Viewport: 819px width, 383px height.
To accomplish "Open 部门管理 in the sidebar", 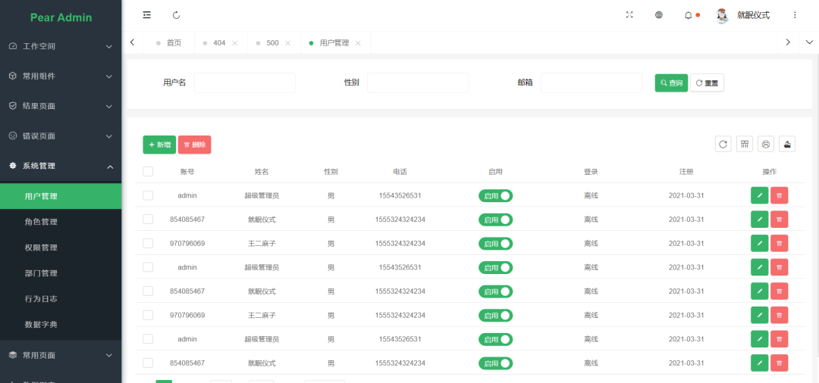I will (x=61, y=273).
